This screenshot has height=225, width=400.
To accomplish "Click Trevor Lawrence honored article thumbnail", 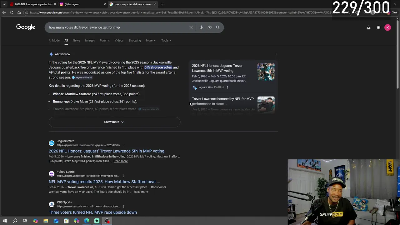I will (x=266, y=104).
